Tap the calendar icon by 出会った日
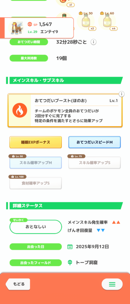130x304 pixels. (70, 247)
